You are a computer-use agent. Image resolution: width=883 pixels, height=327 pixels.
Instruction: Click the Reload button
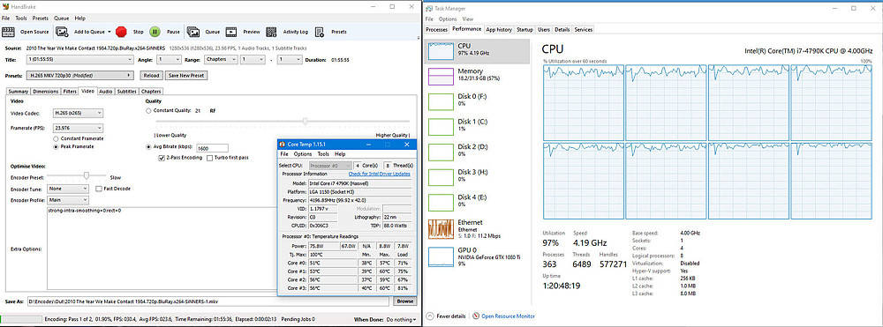(151, 75)
